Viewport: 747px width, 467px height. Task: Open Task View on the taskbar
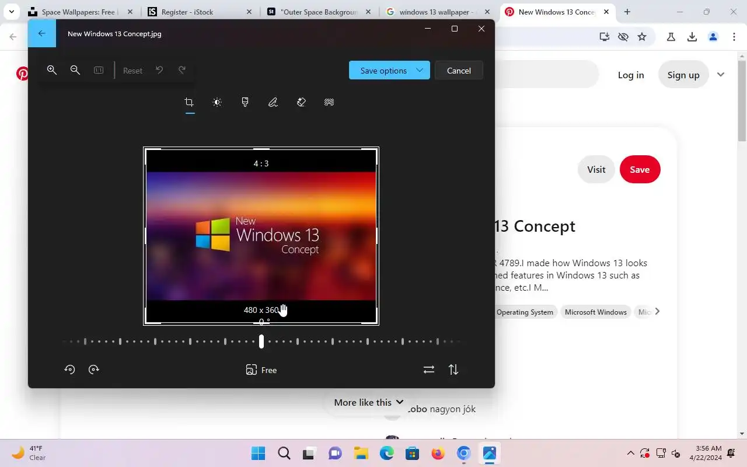309,453
